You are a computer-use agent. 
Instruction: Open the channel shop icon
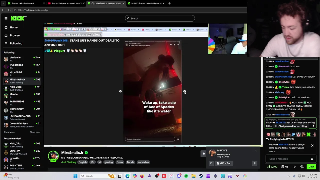[x=282, y=167]
